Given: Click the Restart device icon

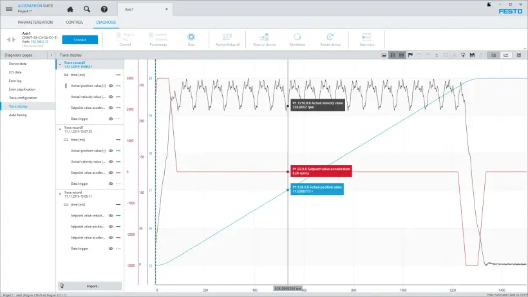Looking at the screenshot, I should click(329, 37).
